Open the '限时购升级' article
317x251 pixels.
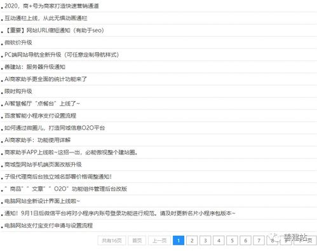point(18,92)
